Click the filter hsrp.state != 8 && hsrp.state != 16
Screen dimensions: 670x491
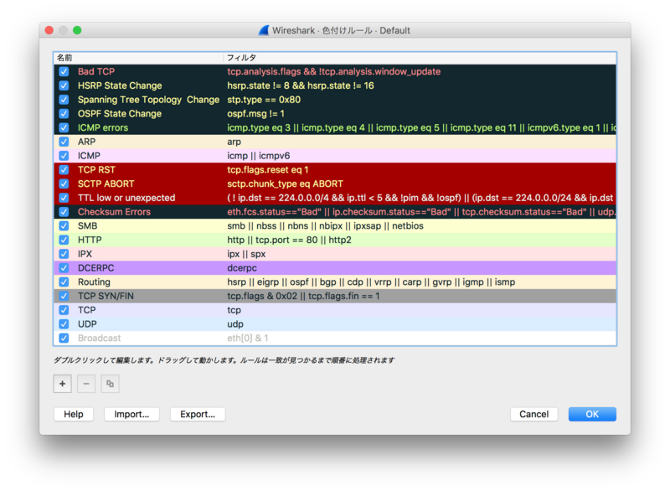point(301,85)
